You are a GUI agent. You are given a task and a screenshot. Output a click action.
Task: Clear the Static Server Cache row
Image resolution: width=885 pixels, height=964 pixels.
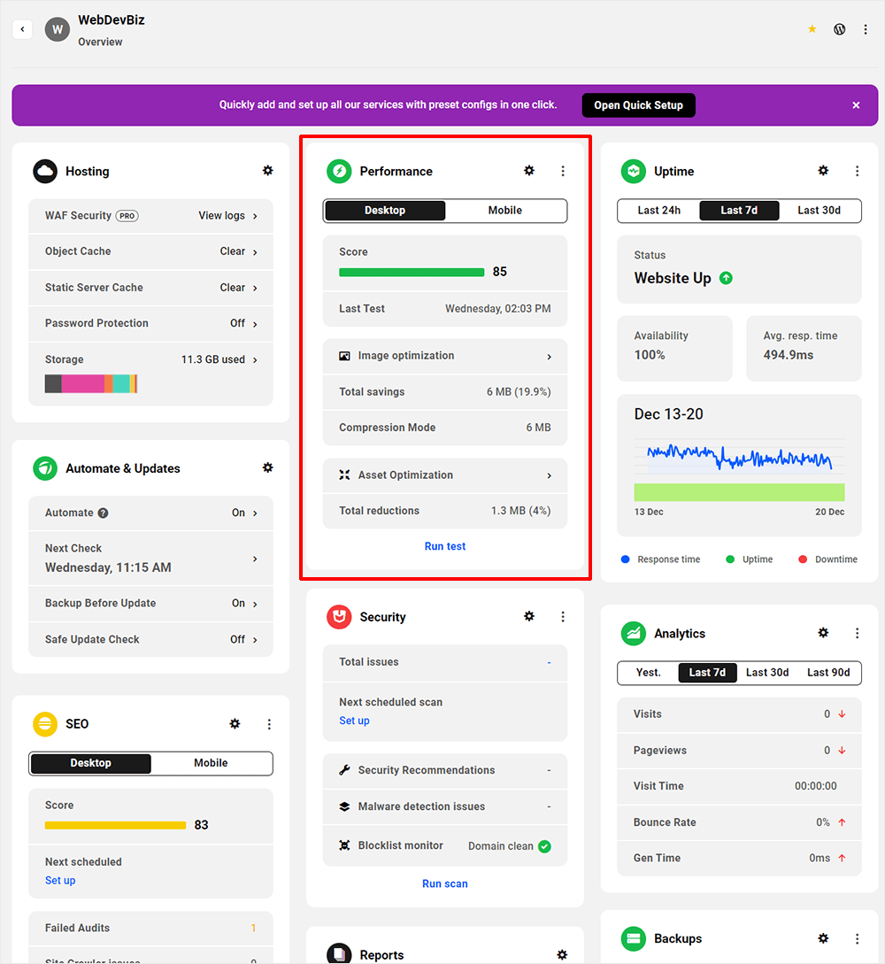click(150, 288)
